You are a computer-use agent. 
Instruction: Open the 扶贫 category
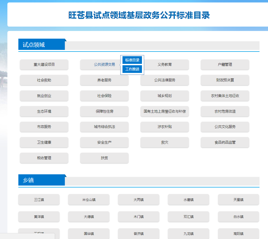point(104,158)
